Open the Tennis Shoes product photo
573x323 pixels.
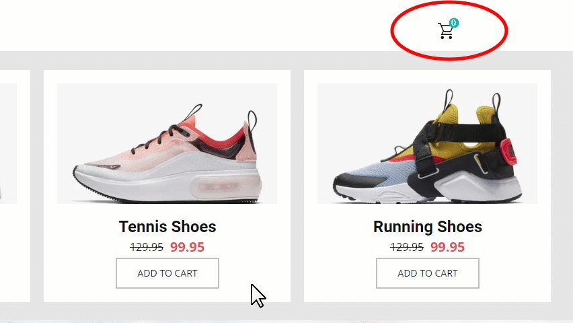point(167,143)
